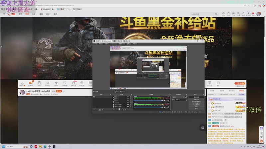266x149 pixels.
Task: Click the Douyu logo
Action: 11,14
